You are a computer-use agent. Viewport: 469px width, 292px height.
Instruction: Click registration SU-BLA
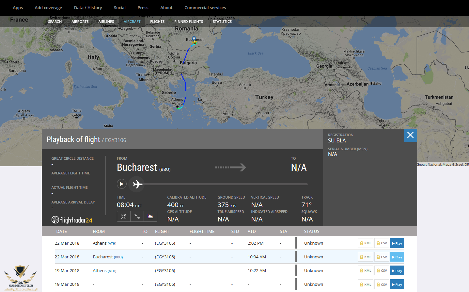pyautogui.click(x=337, y=140)
